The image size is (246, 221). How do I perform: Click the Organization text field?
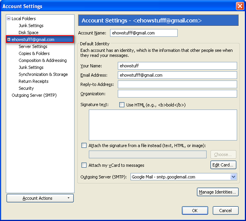click(x=177, y=94)
